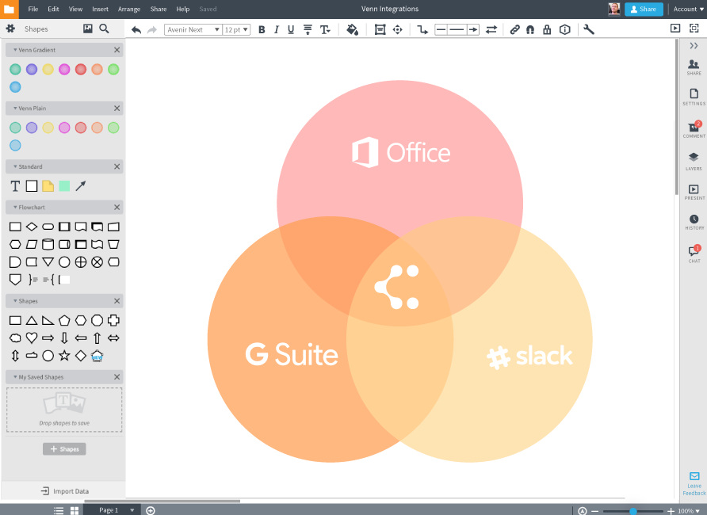The width and height of the screenshot is (707, 515).
Task: Collapse the Venn Gradient section
Action: [x=15, y=50]
